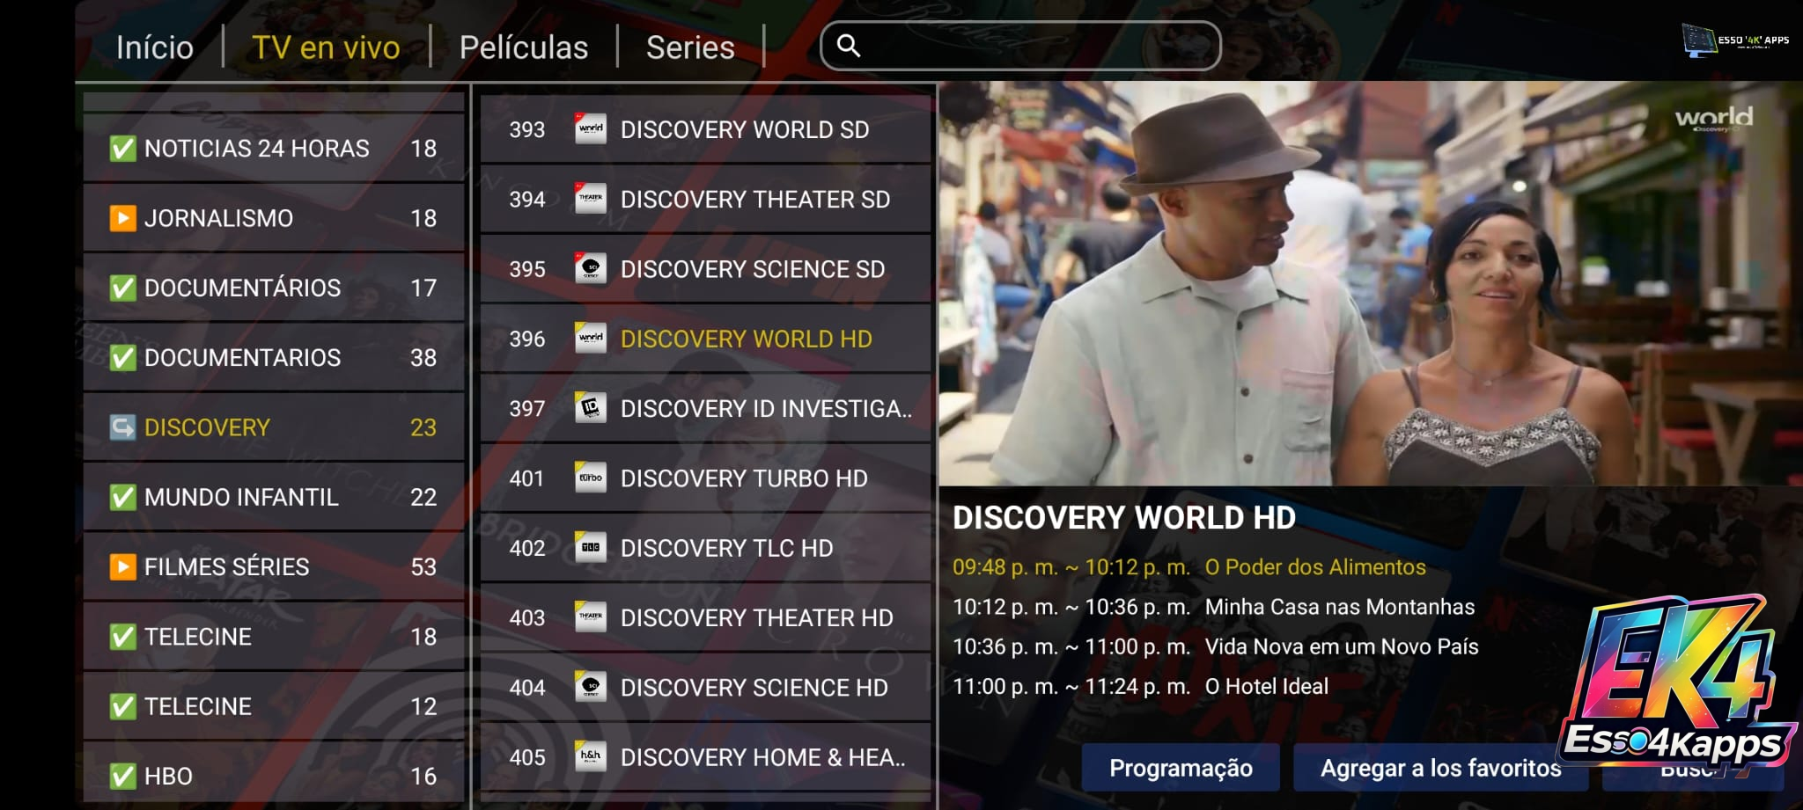
Task: Click the check icon beside DOCUMENTARIOS with 38 channels
Action: [122, 358]
